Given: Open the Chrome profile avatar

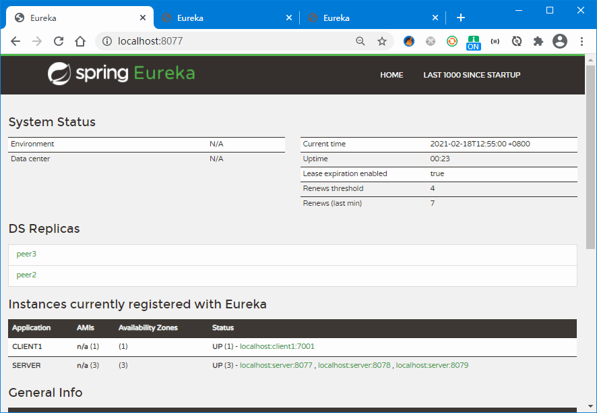Looking at the screenshot, I should point(560,41).
